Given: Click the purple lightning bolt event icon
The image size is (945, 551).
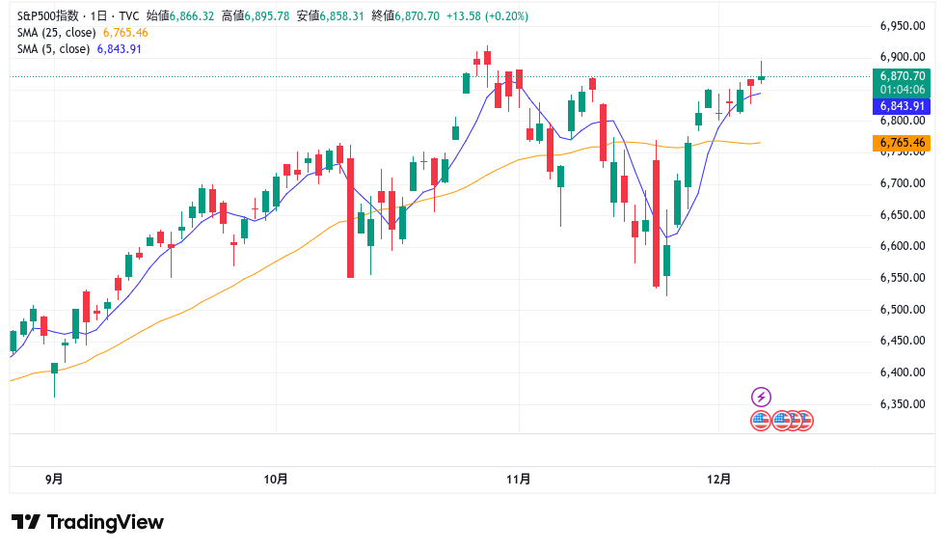Looking at the screenshot, I should click(761, 397).
